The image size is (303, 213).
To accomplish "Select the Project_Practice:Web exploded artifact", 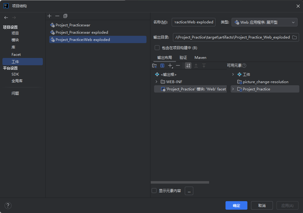I will coord(98,39).
